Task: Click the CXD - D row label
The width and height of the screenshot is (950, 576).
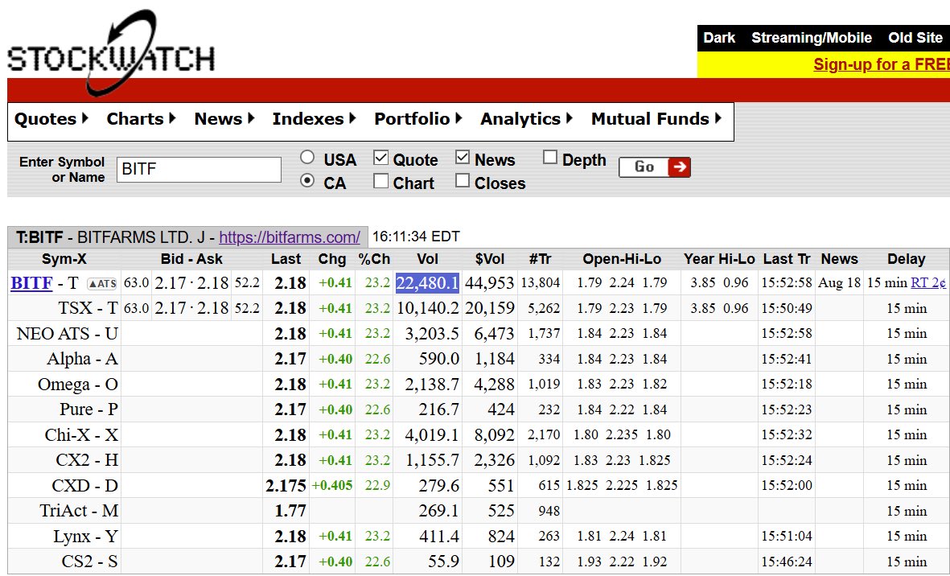Action: [x=84, y=486]
